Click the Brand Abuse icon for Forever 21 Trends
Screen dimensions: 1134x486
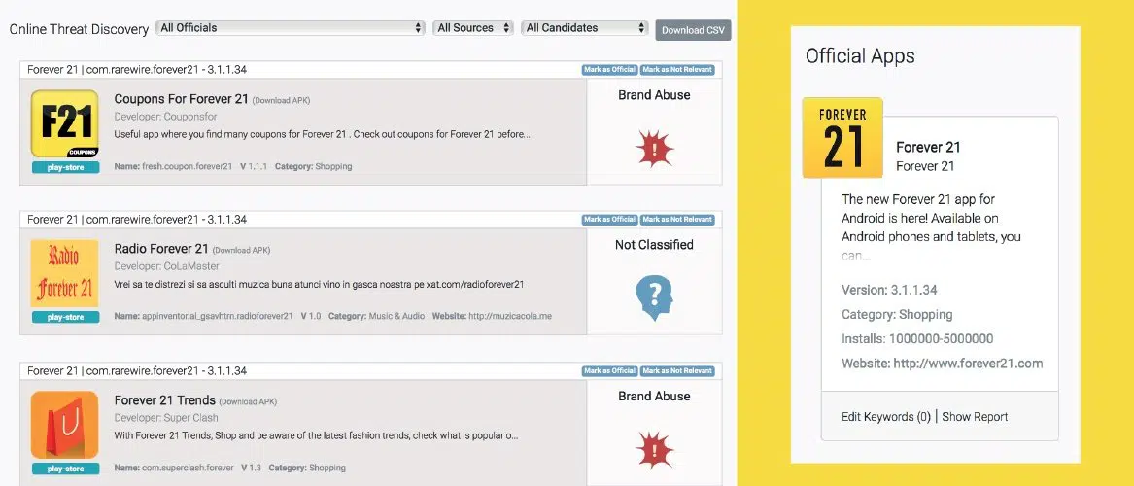654,449
